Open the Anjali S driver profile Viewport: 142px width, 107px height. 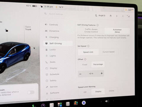coord(100,15)
